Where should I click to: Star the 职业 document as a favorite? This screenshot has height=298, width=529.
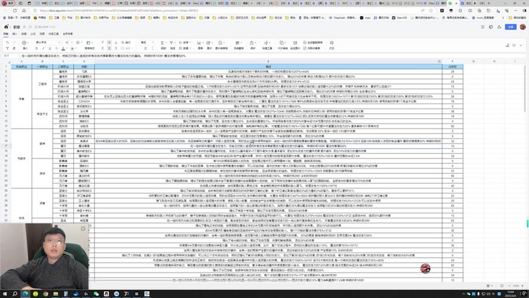[x=24, y=27]
